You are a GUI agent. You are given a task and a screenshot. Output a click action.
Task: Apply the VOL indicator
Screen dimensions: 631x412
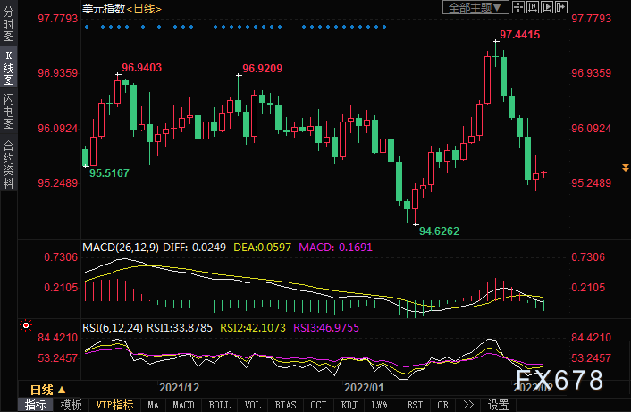click(x=252, y=405)
